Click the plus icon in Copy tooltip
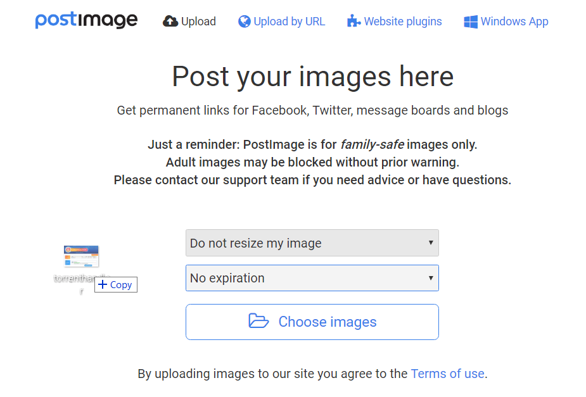 click(x=103, y=285)
